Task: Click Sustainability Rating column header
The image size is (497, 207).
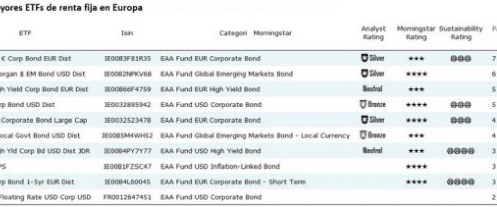Action: [461, 33]
